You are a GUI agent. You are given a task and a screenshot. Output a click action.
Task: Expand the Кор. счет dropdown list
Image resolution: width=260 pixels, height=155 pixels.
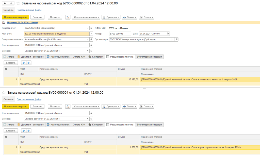pyautogui.click(x=91, y=34)
